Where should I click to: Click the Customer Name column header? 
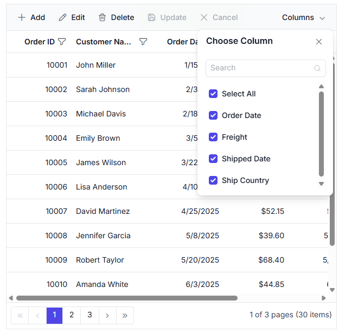click(104, 42)
